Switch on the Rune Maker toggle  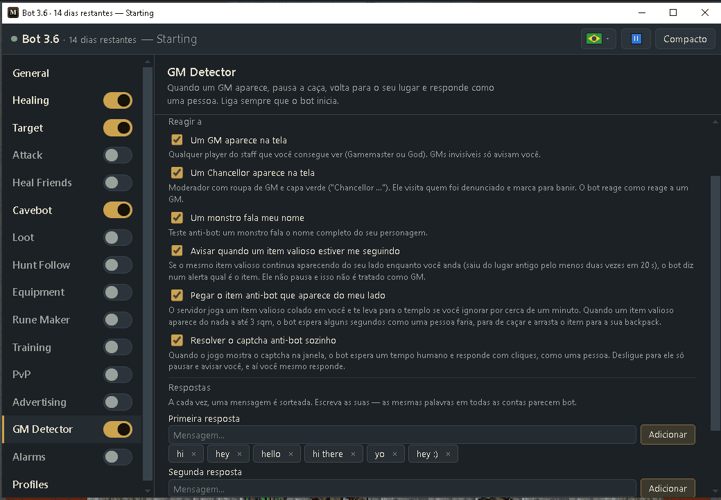(x=118, y=319)
